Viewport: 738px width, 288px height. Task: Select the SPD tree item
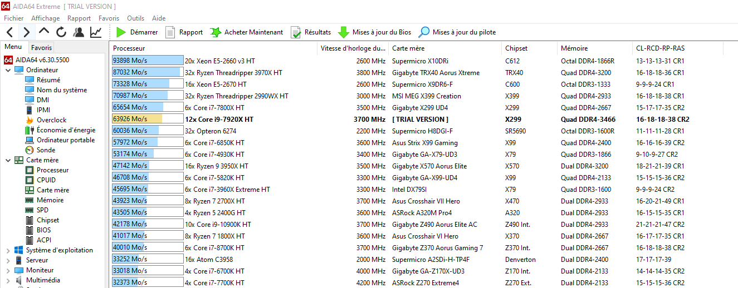tap(42, 210)
